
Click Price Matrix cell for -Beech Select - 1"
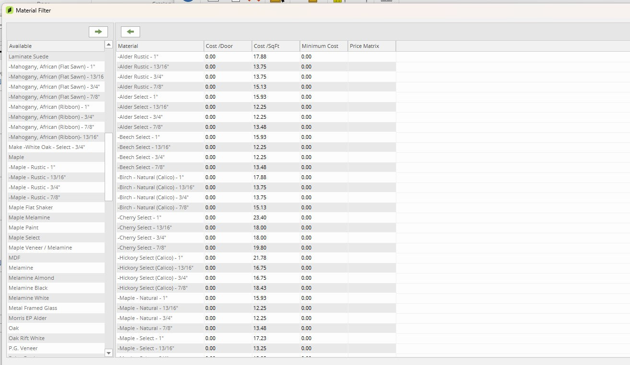[x=371, y=137]
